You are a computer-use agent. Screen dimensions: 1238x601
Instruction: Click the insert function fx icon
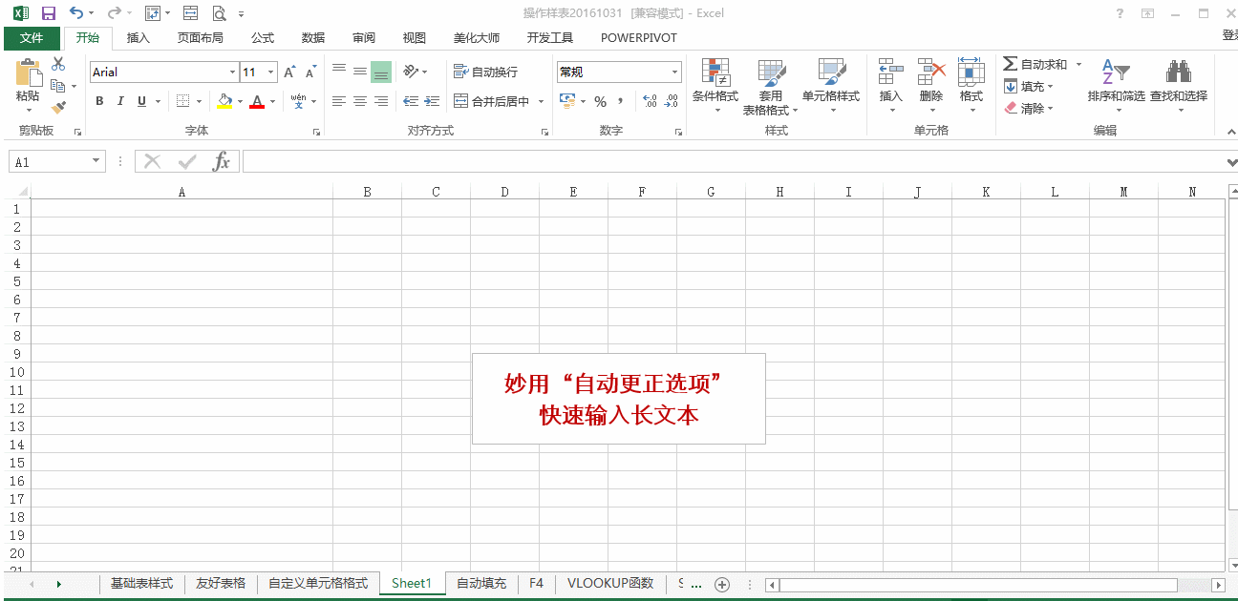pos(222,161)
